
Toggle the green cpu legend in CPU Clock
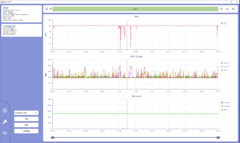(x=225, y=63)
